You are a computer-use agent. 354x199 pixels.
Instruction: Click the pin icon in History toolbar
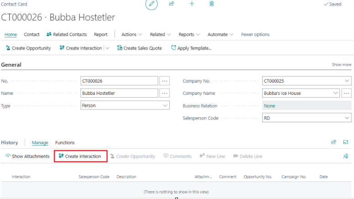(x=346, y=156)
